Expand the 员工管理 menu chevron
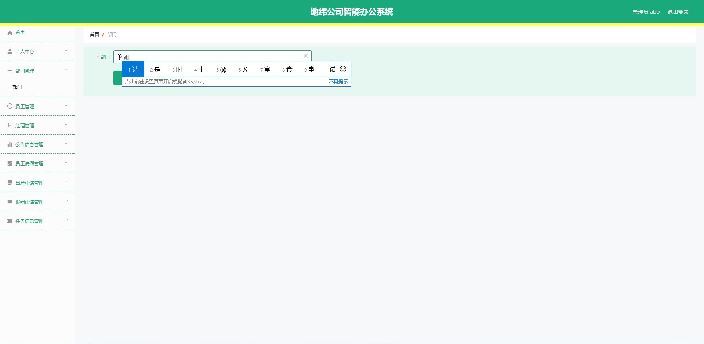704x344 pixels. 66,105
